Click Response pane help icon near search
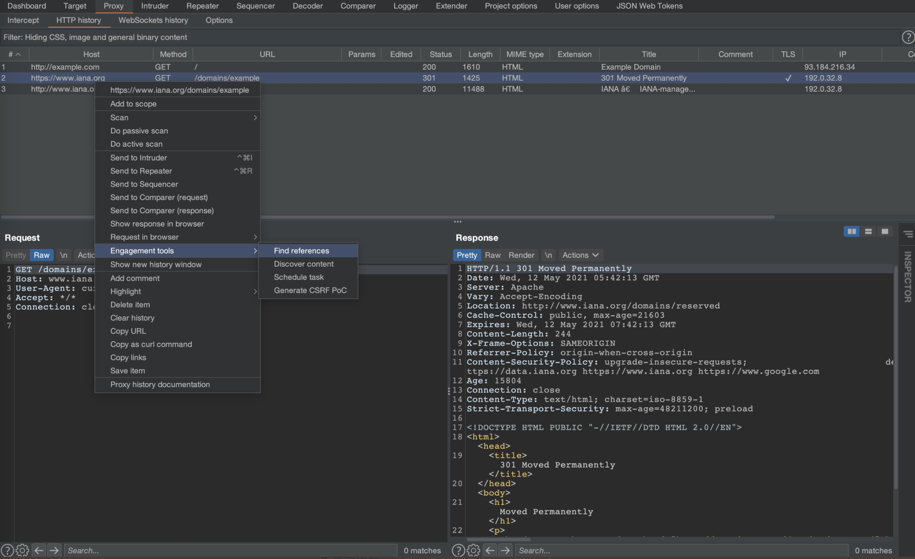This screenshot has width=915, height=559. [x=458, y=550]
